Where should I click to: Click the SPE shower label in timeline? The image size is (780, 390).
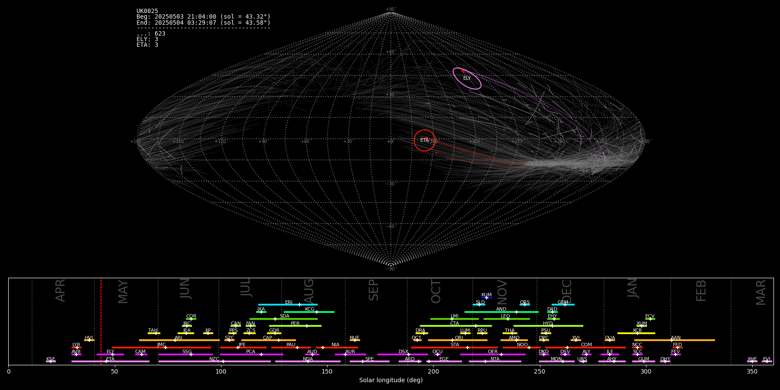[x=370, y=359]
